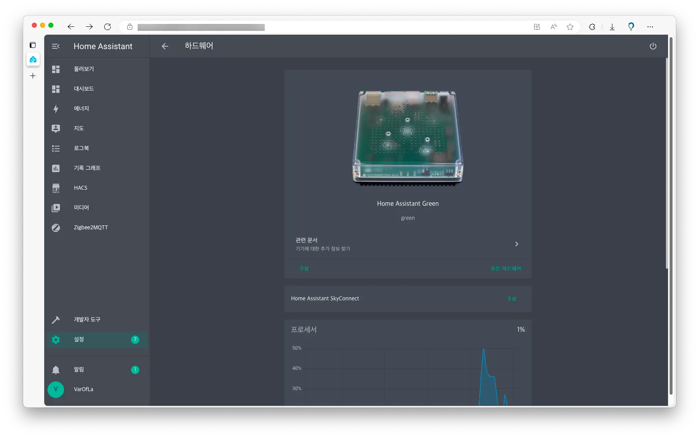699x438 pixels.
Task: Click 구성 for Home Assistant SkyConnect
Action: click(511, 299)
